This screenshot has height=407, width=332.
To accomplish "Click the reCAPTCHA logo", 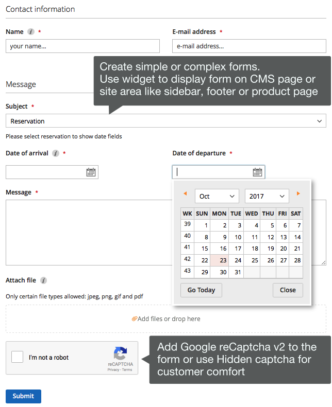I will (x=120, y=354).
